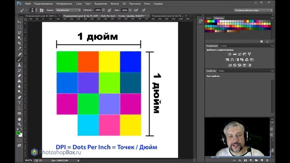This screenshot has width=290, height=163.
Task: Add a Photo Filter adjustment
Action: (242, 60)
